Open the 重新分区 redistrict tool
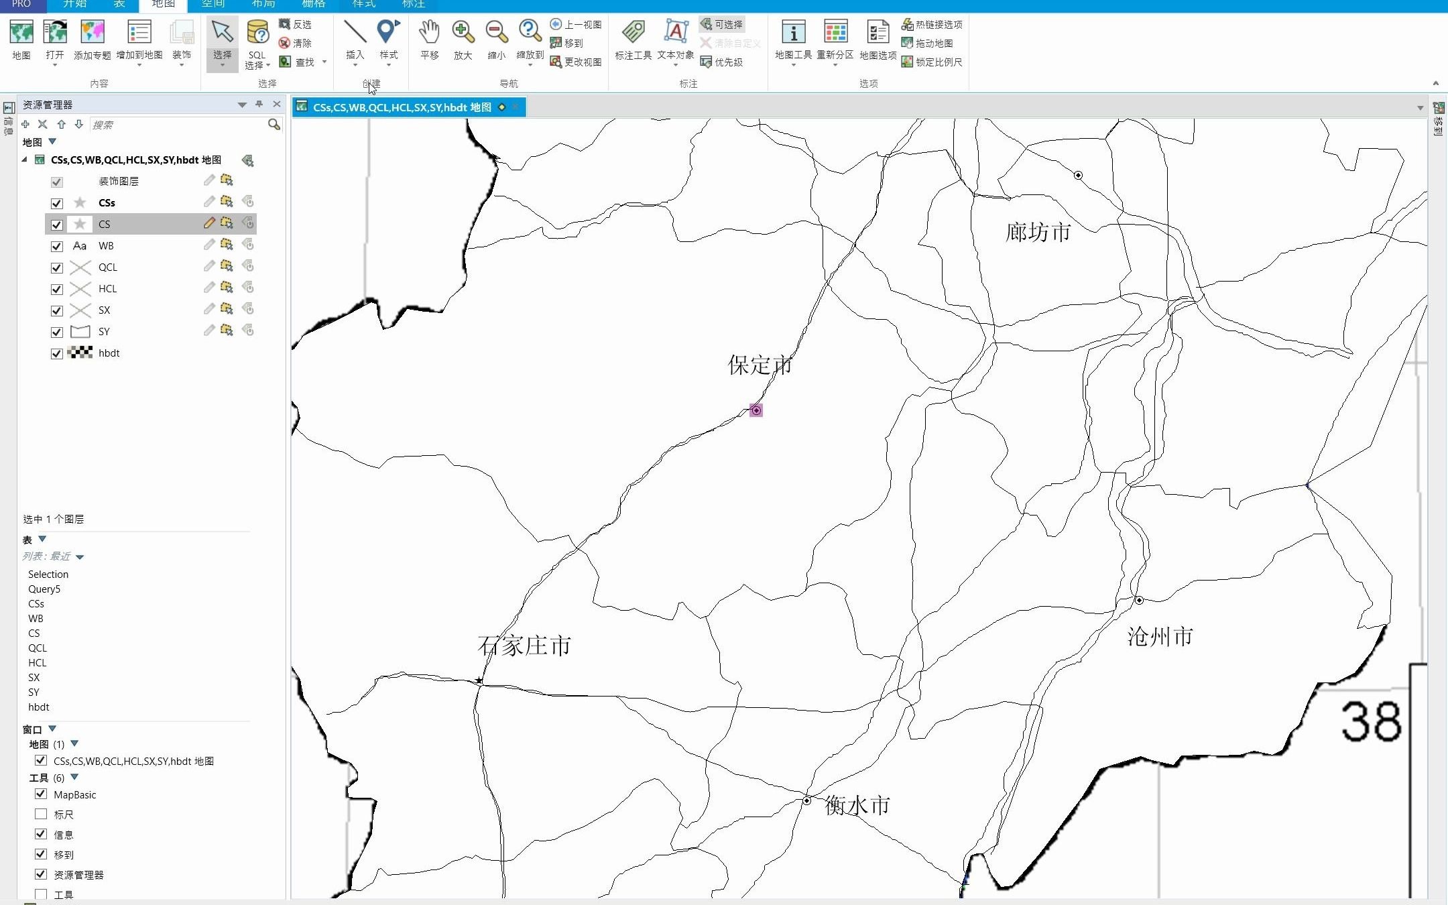Screen dimensions: 1448x905 [x=835, y=40]
